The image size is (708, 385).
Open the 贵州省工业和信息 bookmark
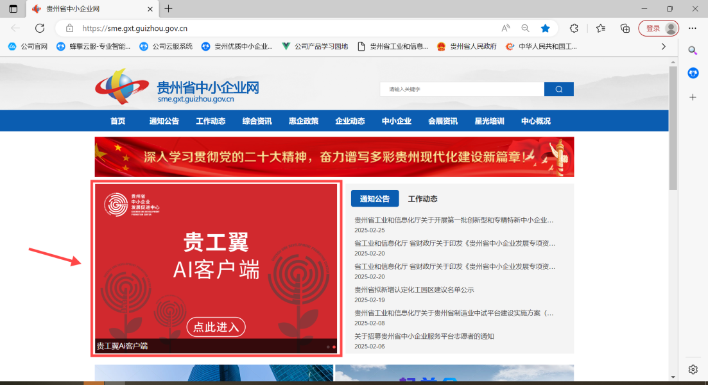point(392,46)
